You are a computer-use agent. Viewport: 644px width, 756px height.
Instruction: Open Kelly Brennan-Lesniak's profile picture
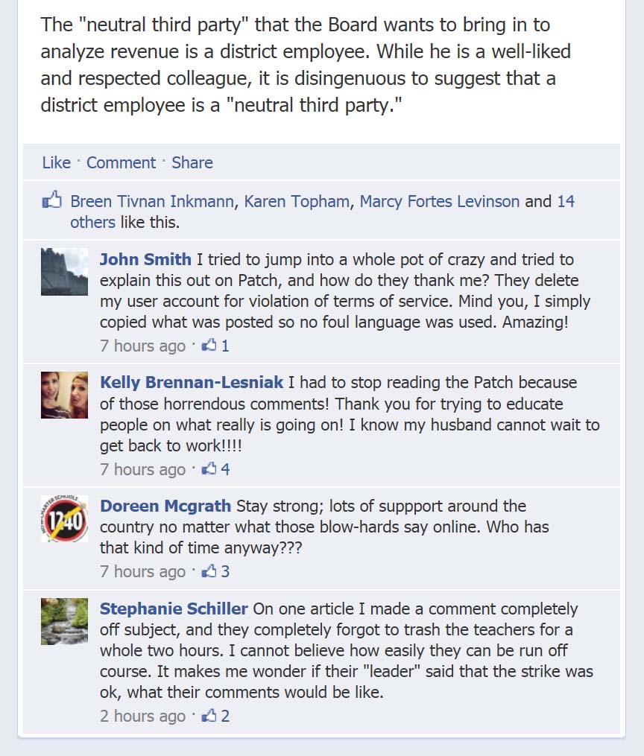(64, 395)
